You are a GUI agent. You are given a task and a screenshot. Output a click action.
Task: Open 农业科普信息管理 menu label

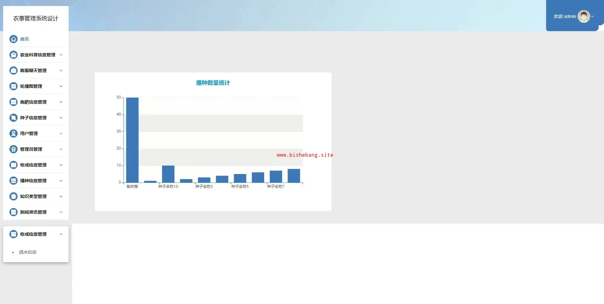[38, 55]
